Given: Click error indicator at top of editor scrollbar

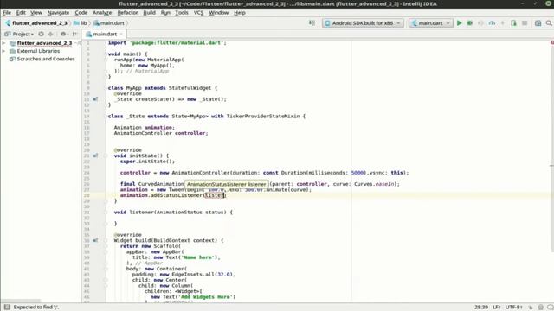Looking at the screenshot, I should (552, 42).
